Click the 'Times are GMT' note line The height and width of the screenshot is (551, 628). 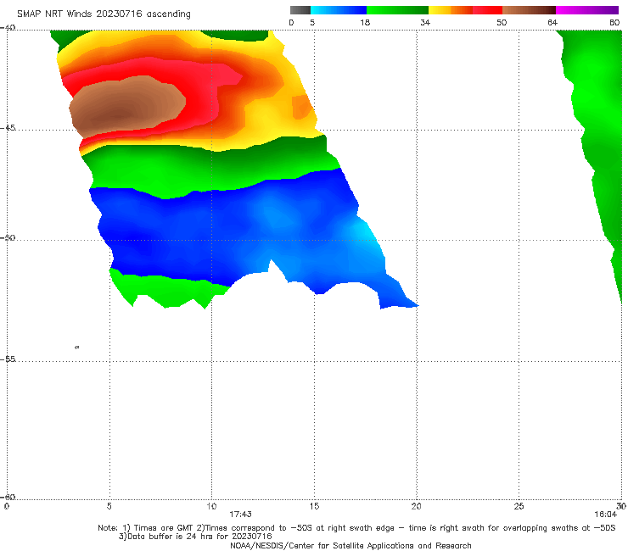coord(356,528)
